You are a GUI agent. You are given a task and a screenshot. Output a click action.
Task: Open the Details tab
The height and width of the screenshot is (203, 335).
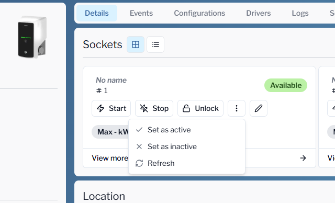[x=97, y=13]
